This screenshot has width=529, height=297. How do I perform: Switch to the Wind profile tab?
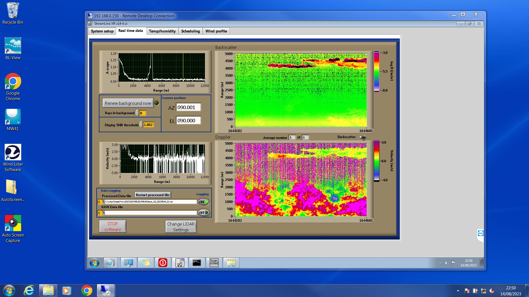point(216,31)
